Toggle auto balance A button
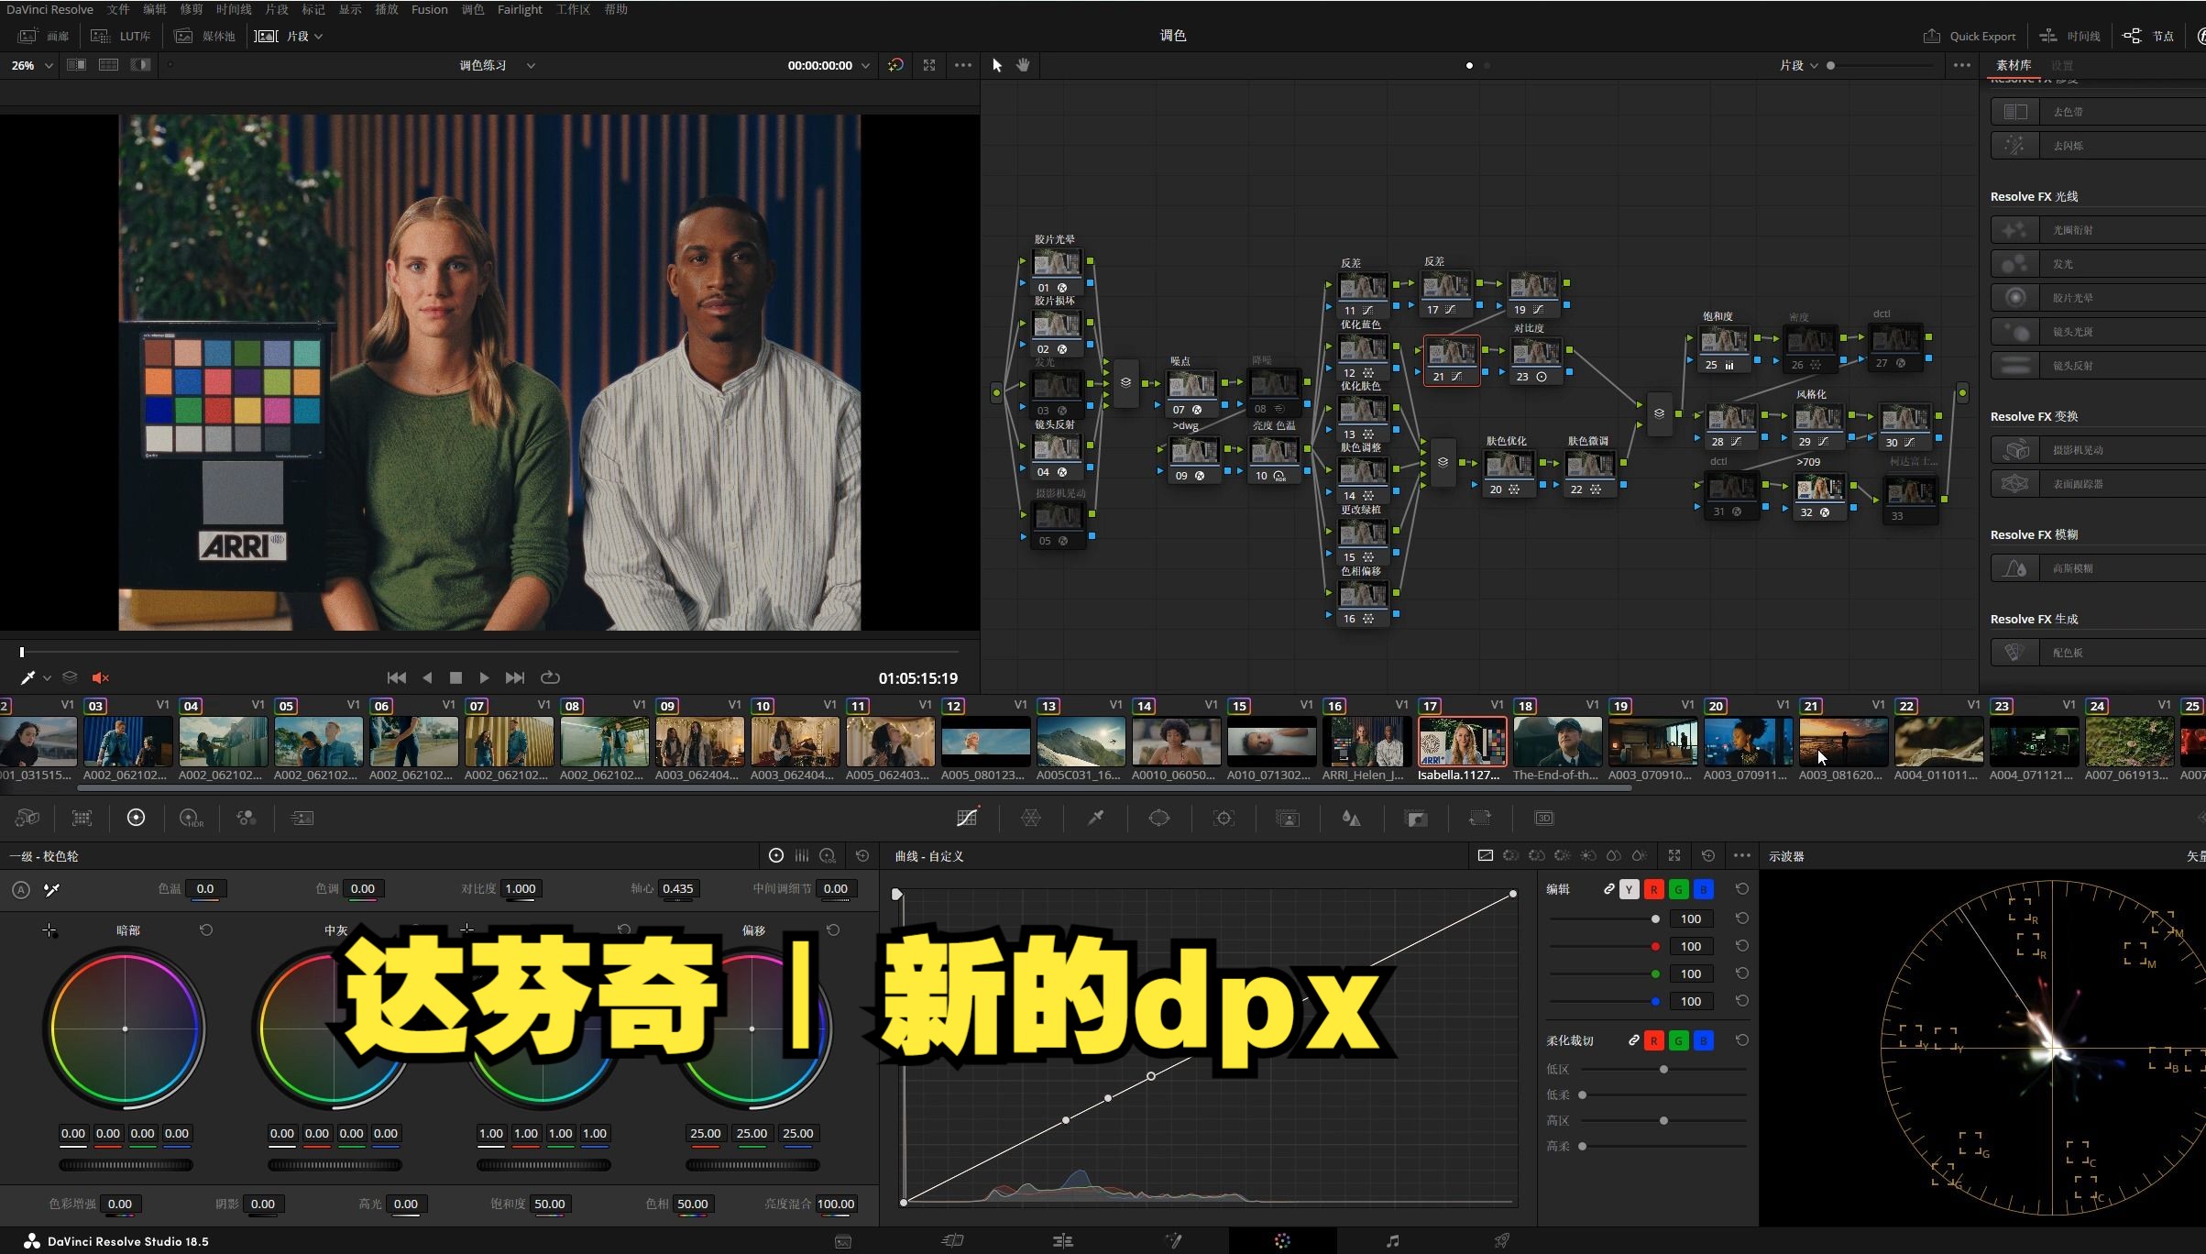Screen dimensions: 2206x1254 pyautogui.click(x=21, y=889)
